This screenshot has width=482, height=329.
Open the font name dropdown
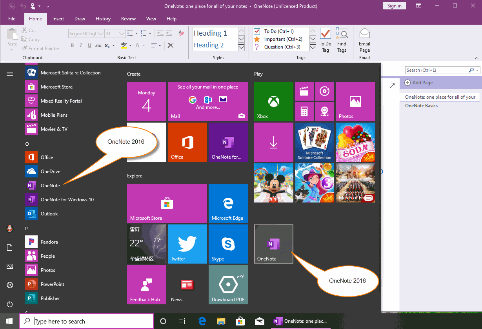tap(100, 34)
